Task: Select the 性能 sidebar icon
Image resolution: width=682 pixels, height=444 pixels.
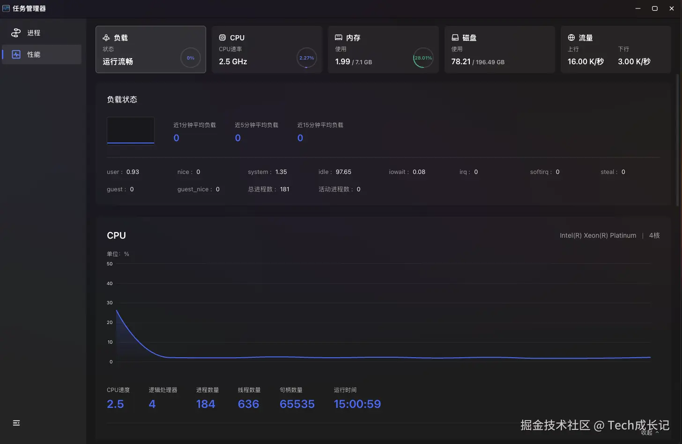Action: click(16, 54)
